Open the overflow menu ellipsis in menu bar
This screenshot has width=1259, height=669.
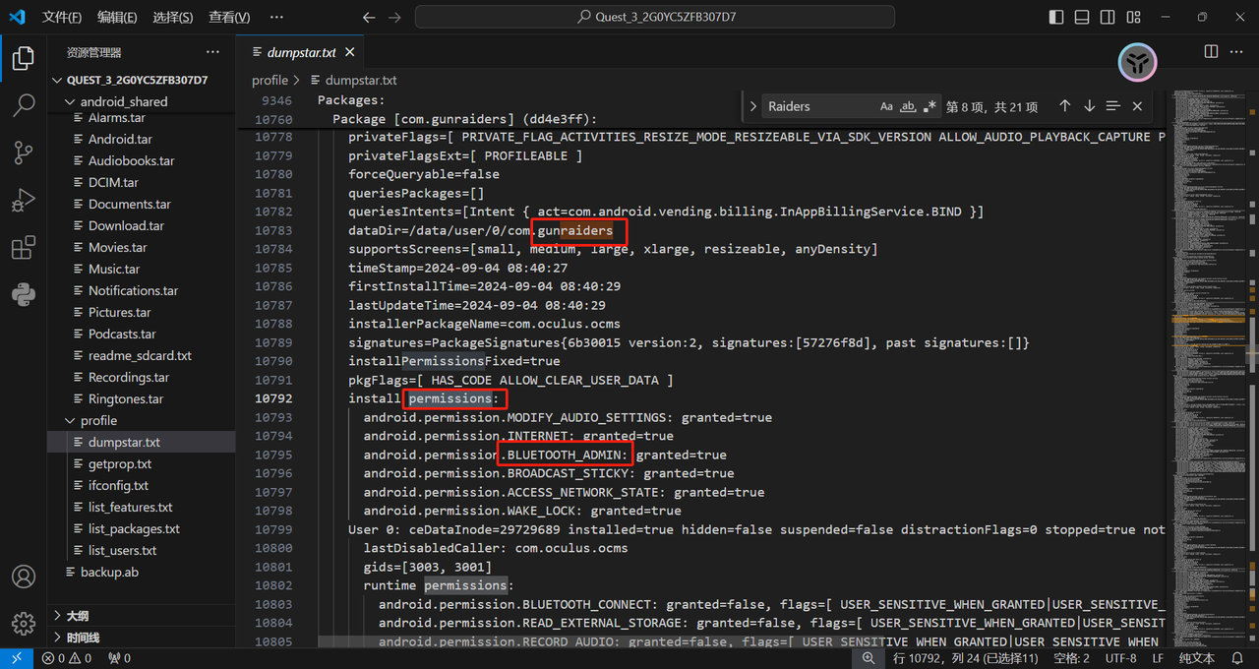276,18
